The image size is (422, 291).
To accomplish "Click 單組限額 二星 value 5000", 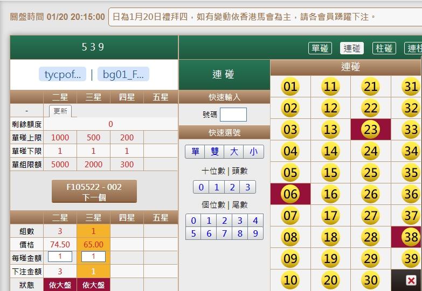I will pos(60,164).
